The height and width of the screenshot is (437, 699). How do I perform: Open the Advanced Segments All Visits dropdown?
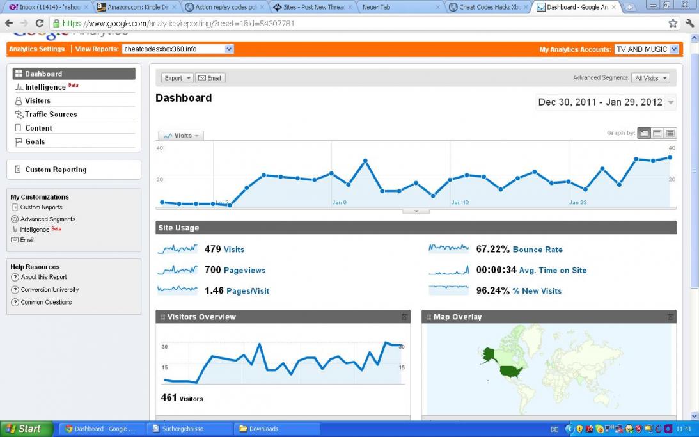coord(650,78)
